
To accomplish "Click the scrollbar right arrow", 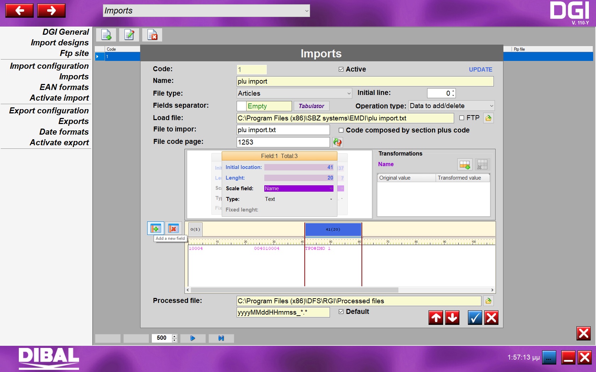I will (x=492, y=290).
